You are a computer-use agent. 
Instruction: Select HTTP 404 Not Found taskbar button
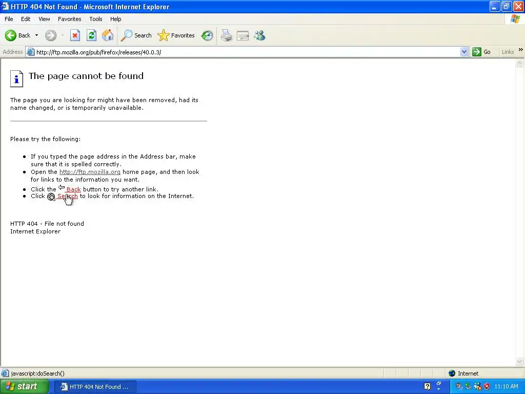click(x=95, y=387)
